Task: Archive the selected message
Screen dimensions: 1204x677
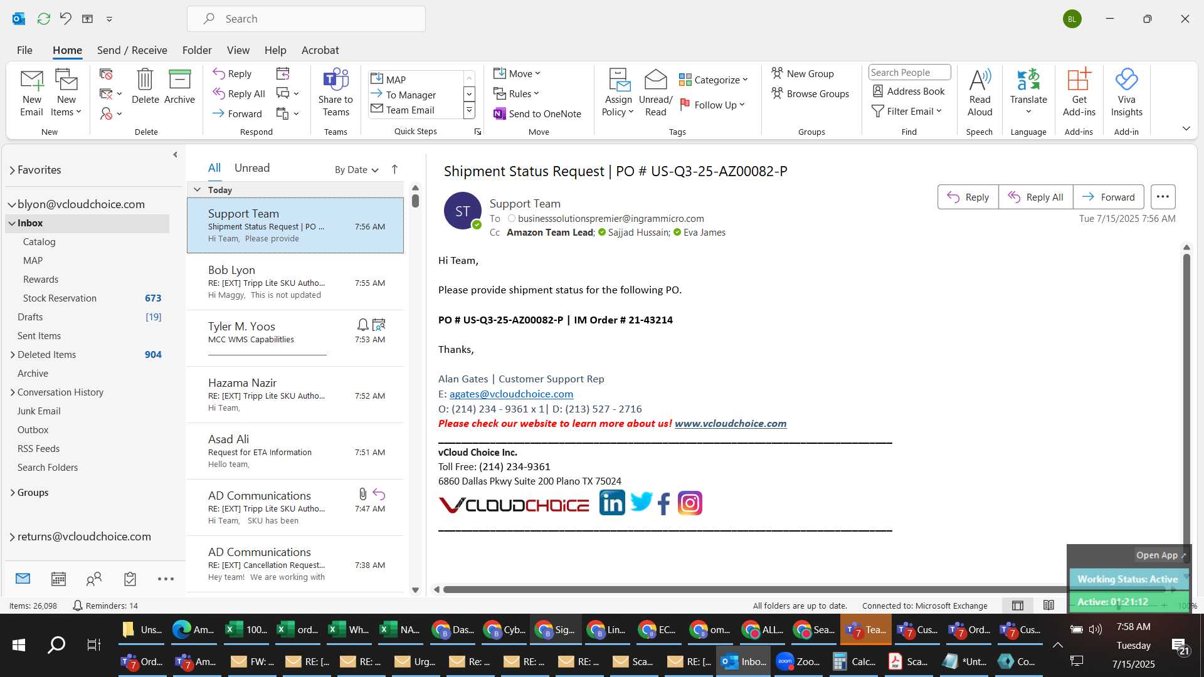Action: [179, 87]
